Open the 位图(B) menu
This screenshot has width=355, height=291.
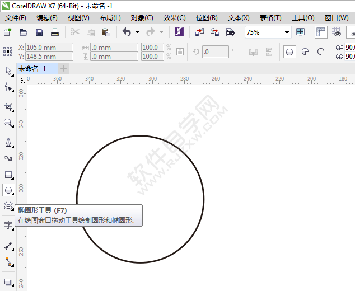point(207,18)
